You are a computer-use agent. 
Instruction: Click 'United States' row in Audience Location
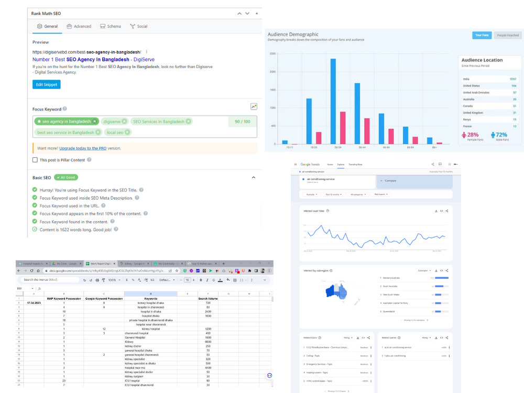point(489,86)
